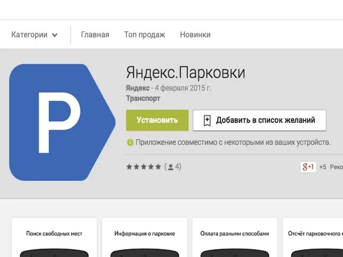Switch to the Новинки tab
Image resolution: width=343 pixels, height=257 pixels.
(195, 35)
